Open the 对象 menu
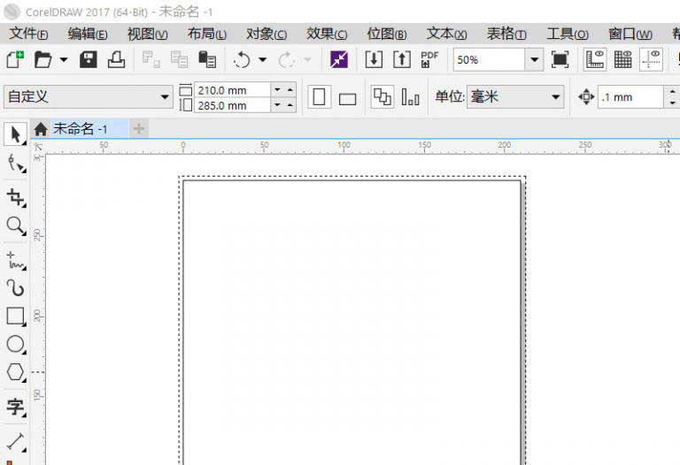This screenshot has height=465, width=680. [267, 34]
